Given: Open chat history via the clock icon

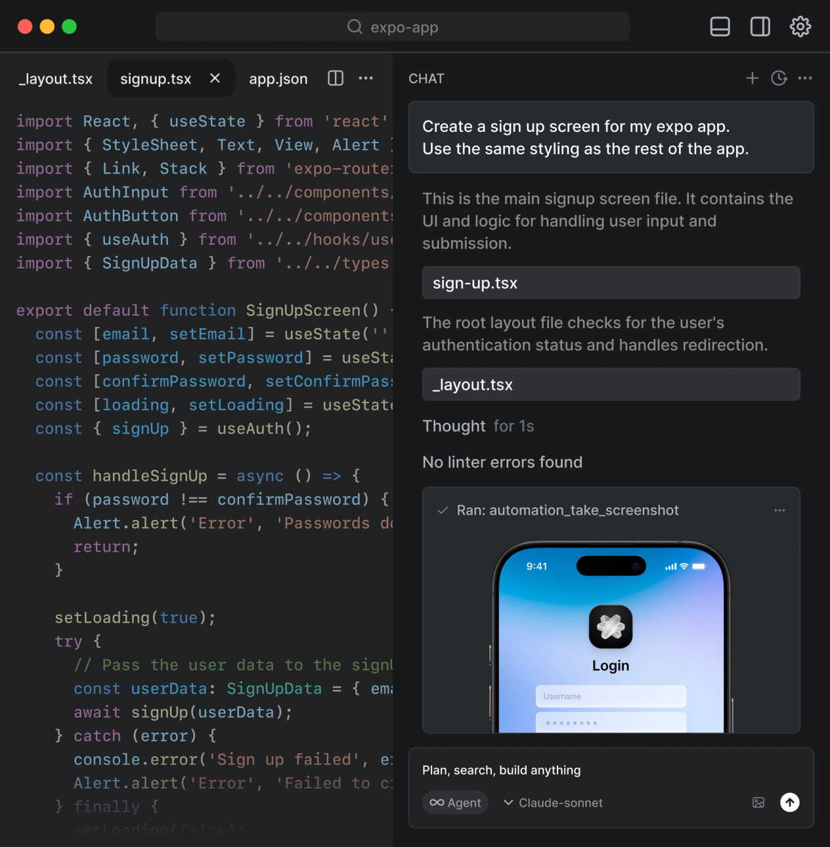Looking at the screenshot, I should coord(779,77).
